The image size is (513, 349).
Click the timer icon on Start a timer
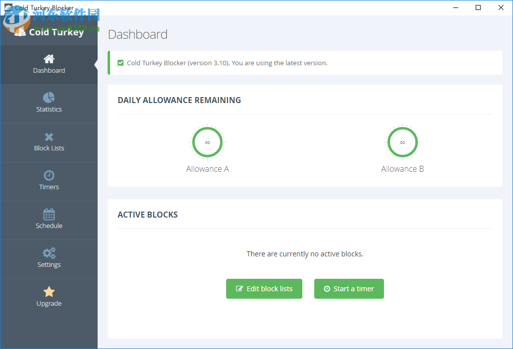coord(327,289)
